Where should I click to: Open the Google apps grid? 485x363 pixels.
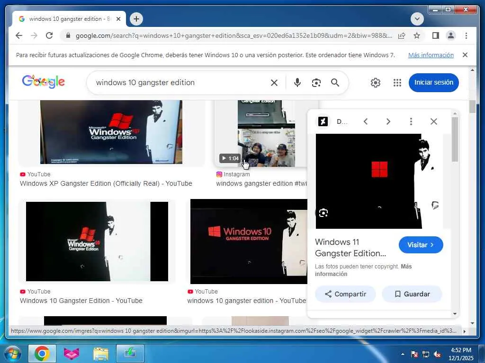click(397, 83)
